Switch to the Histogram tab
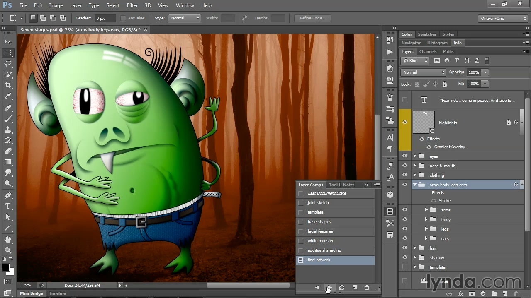 pos(437,43)
